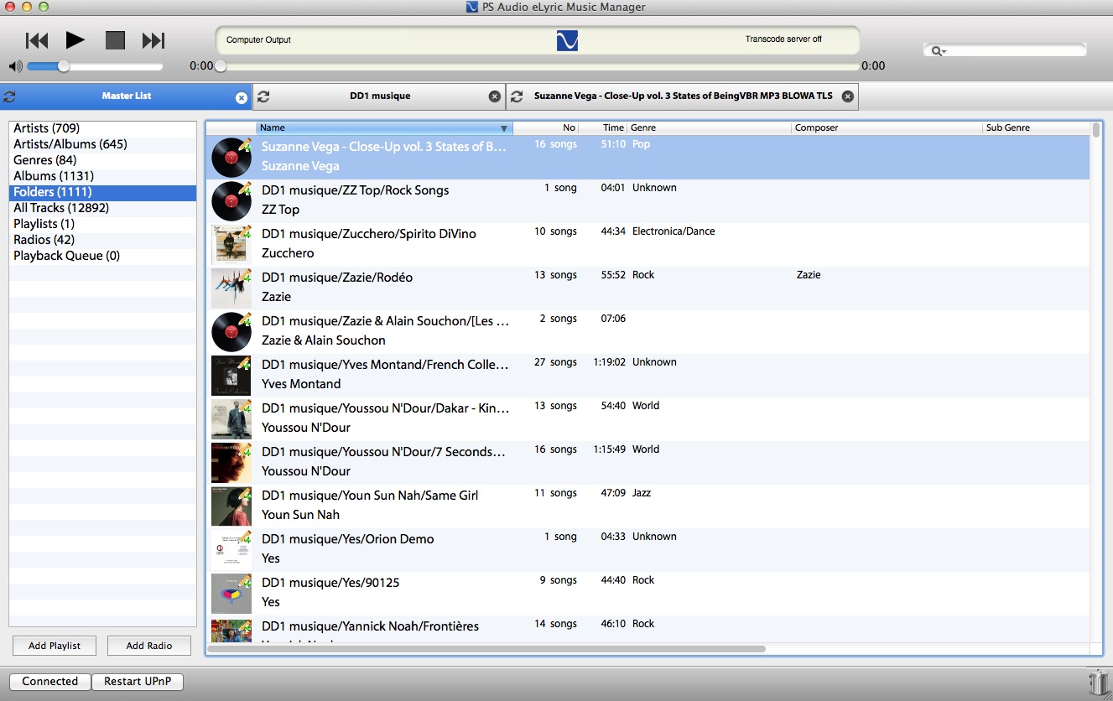Click Add Radio button
This screenshot has height=701, width=1113.
point(149,646)
